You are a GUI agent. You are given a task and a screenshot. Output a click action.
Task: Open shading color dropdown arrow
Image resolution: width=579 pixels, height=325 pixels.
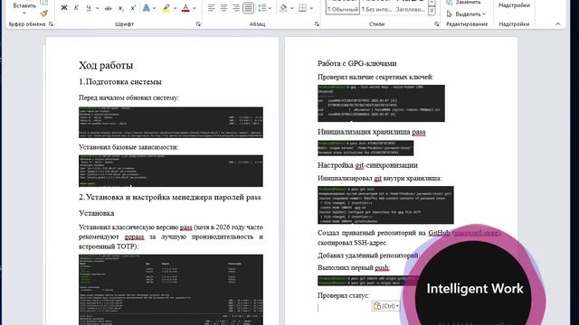[x=291, y=8]
